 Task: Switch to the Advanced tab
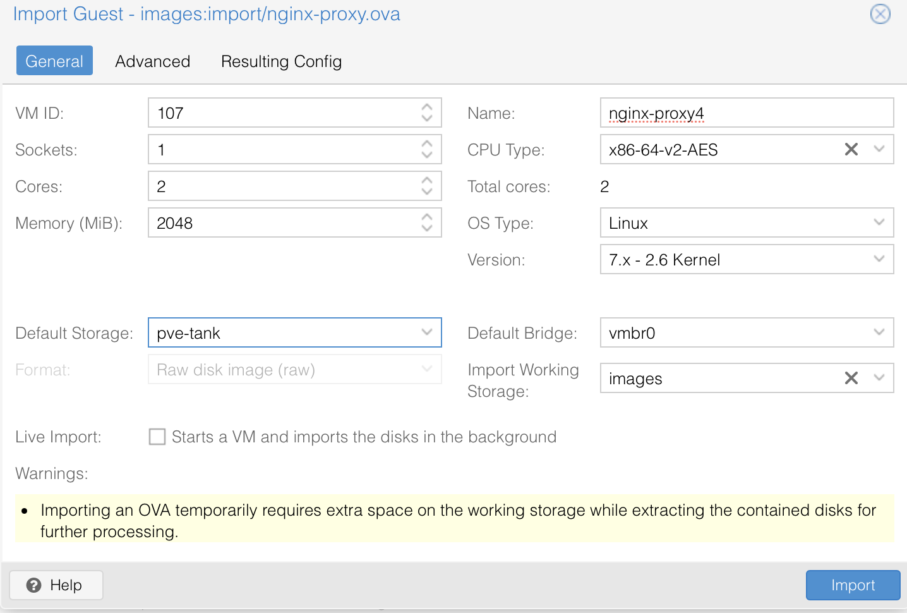153,61
